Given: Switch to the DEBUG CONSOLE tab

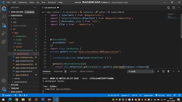Looking at the screenshot, I should pyautogui.click(x=86, y=71).
